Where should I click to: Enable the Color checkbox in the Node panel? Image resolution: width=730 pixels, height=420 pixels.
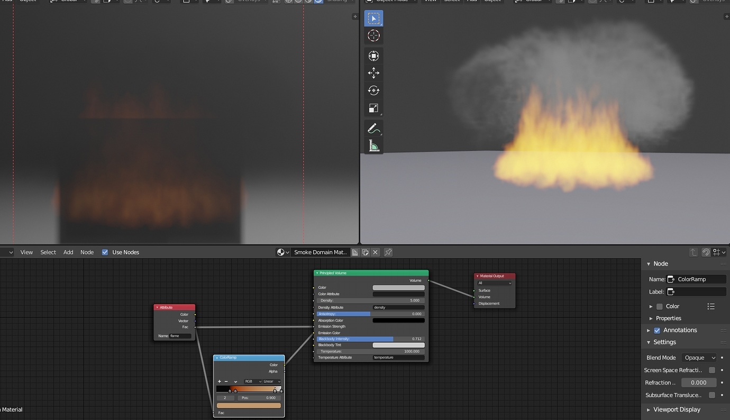click(659, 306)
